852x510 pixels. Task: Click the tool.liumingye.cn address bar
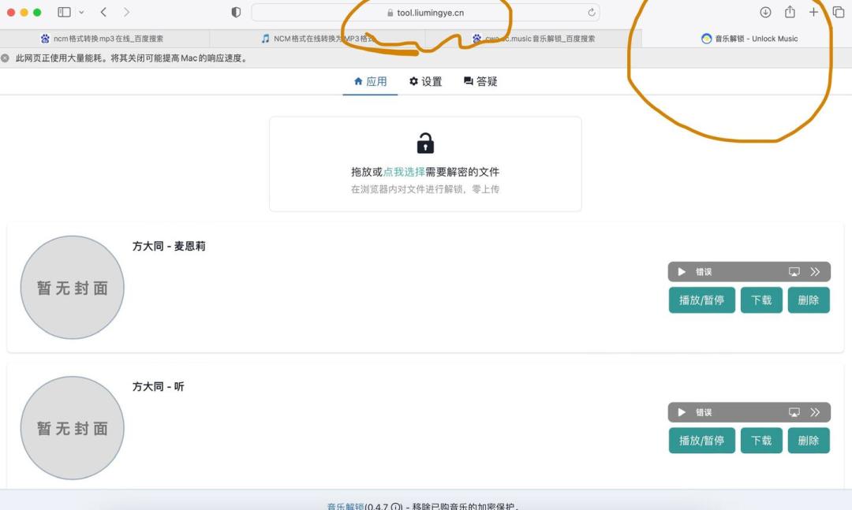[425, 13]
